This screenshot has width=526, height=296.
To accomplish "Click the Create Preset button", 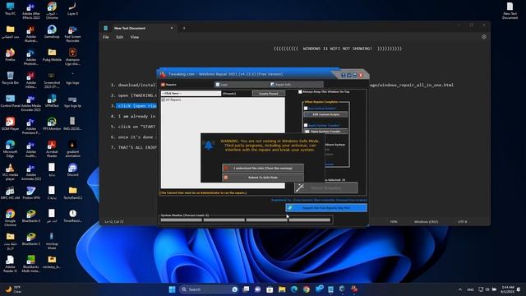I will [x=269, y=94].
